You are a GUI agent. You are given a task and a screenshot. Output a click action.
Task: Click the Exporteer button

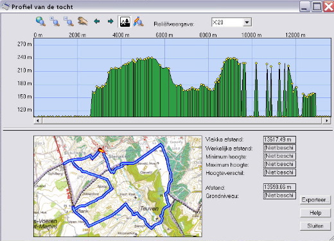pyautogui.click(x=315, y=200)
